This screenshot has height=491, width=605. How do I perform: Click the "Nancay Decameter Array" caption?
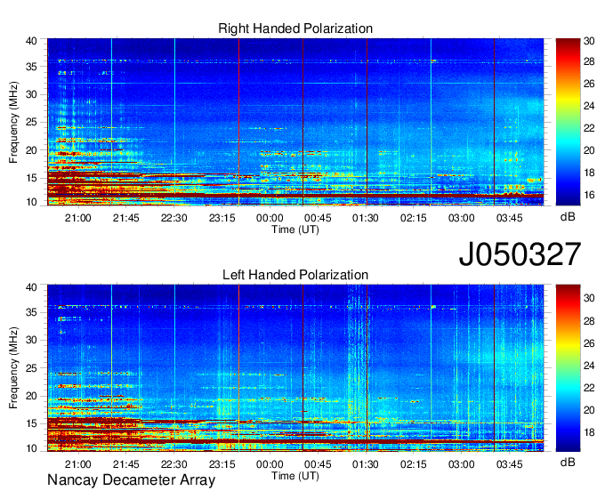point(131,480)
